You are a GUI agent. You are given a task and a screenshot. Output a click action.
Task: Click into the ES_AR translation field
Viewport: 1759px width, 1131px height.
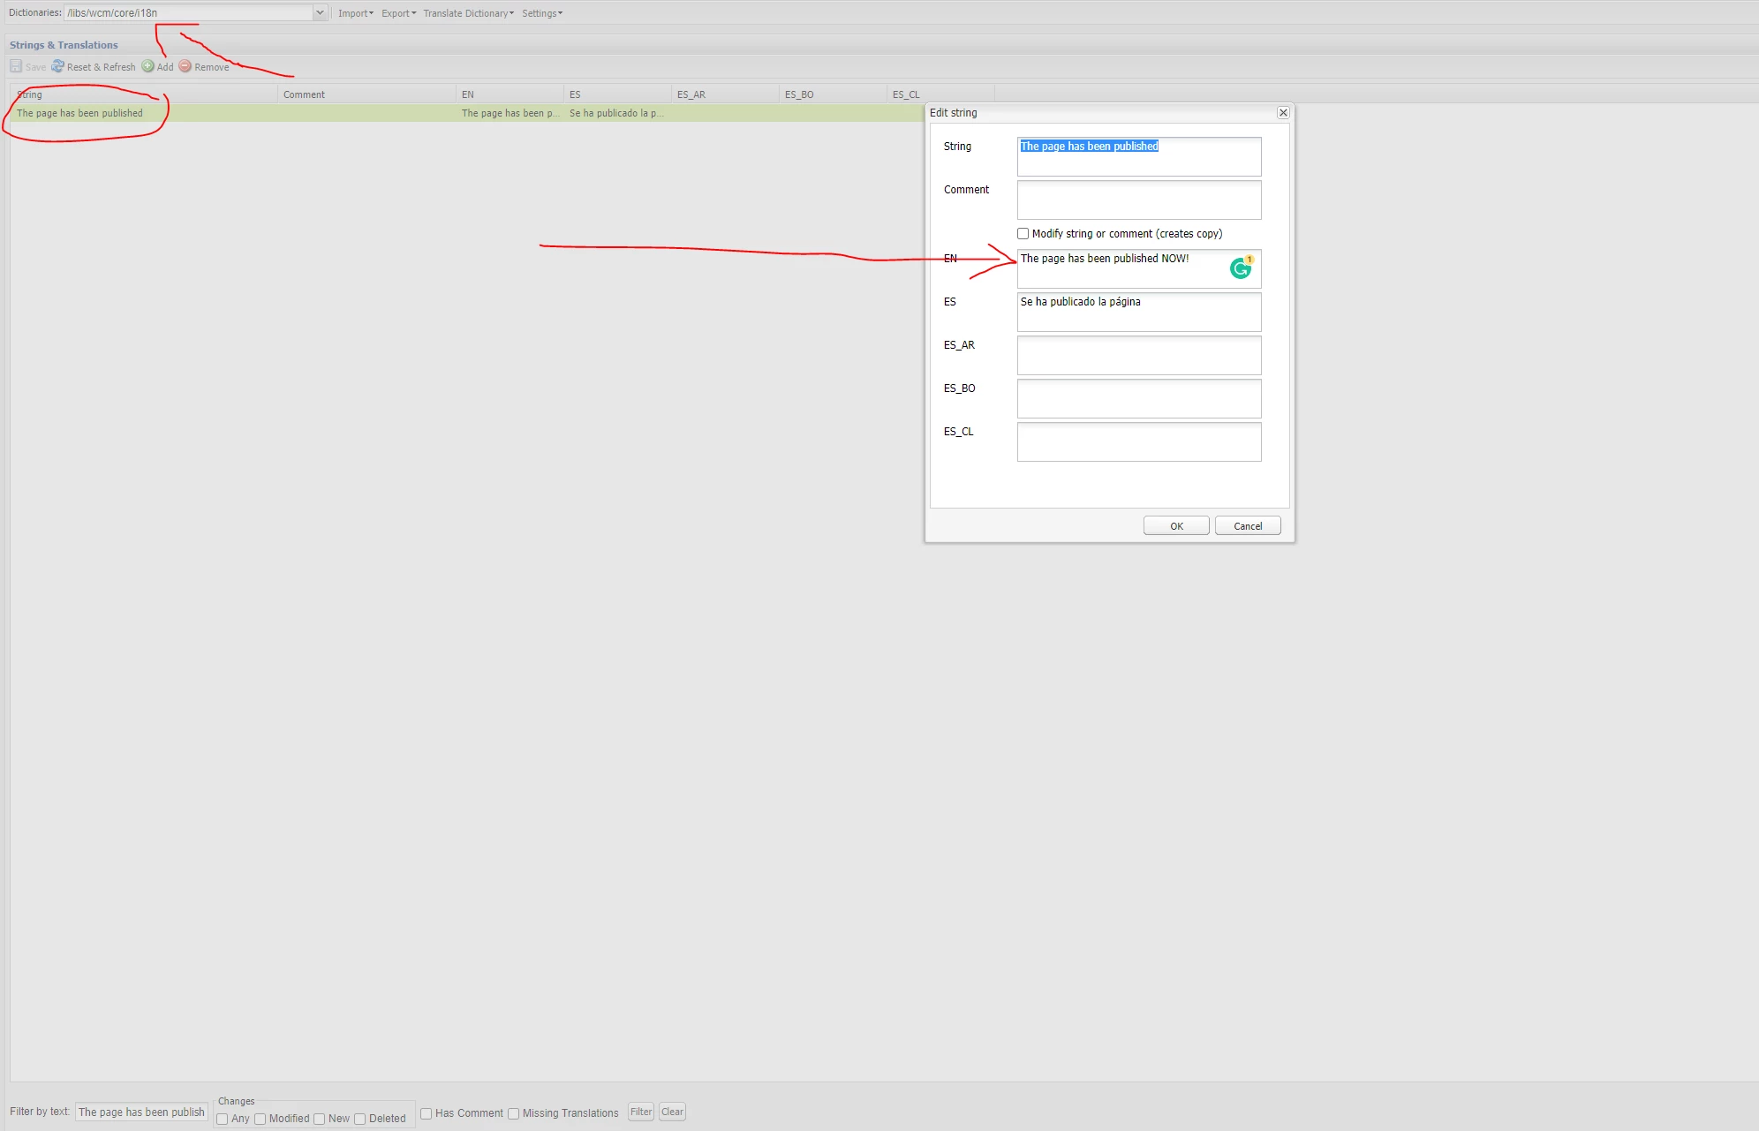[1138, 355]
